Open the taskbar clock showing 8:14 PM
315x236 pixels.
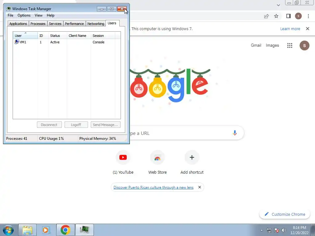click(x=299, y=230)
